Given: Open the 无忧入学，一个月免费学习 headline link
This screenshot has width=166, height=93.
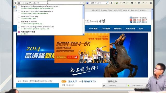Looking at the screenshot, I should [82, 81].
